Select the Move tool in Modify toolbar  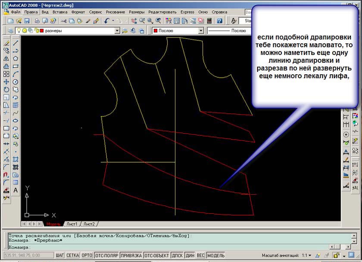pyautogui.click(x=6, y=82)
